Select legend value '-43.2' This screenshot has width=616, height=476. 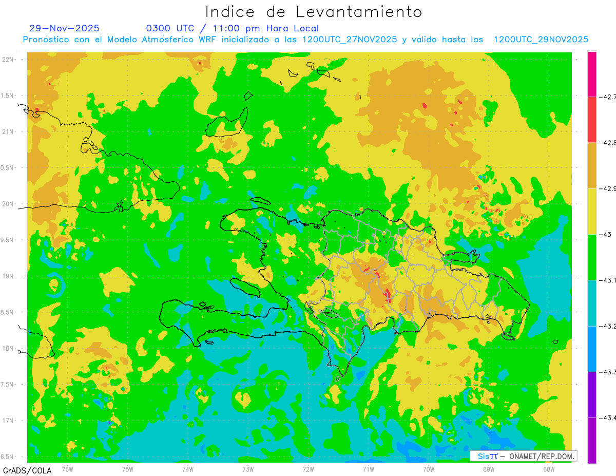607,326
